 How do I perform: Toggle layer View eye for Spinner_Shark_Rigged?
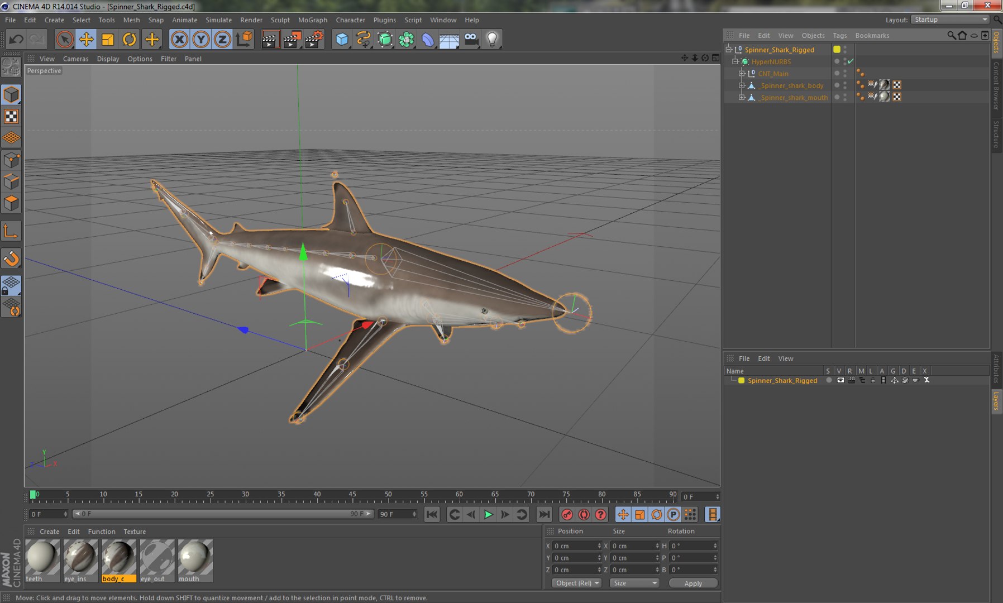pyautogui.click(x=840, y=380)
